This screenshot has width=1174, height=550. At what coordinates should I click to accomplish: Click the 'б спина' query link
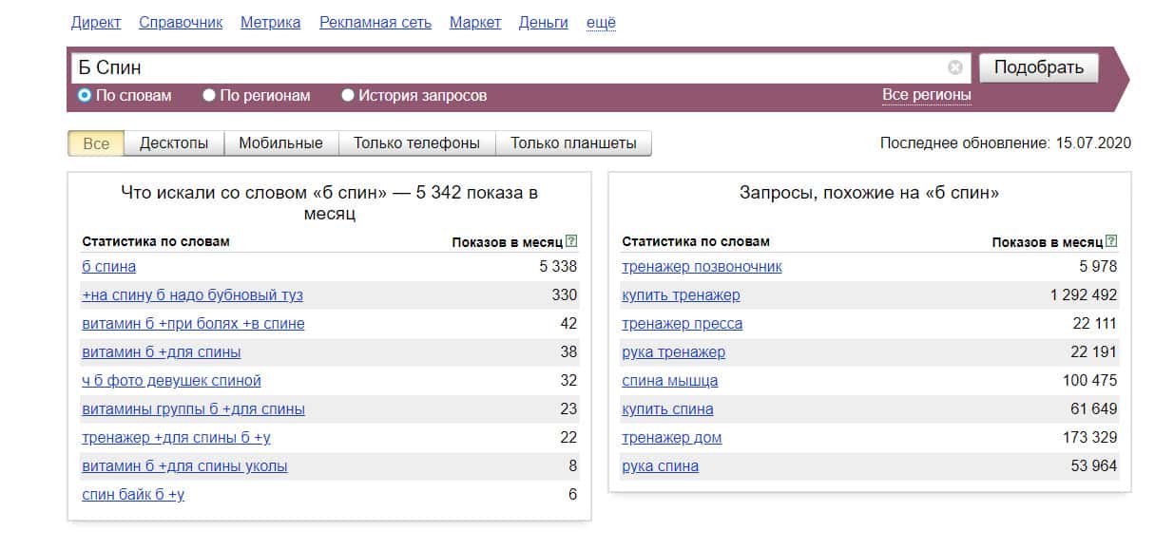[108, 266]
